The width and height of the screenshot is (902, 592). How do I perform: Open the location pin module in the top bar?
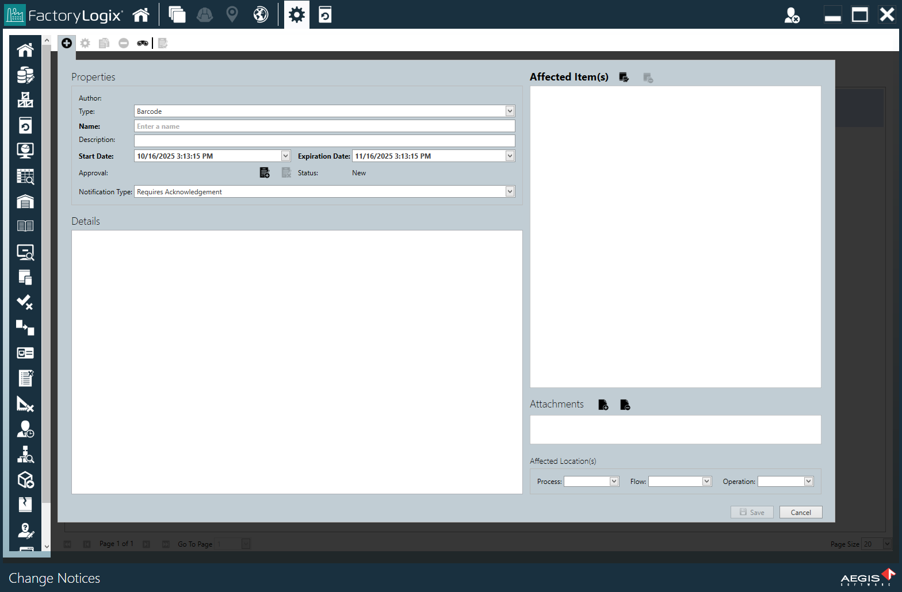coord(232,14)
